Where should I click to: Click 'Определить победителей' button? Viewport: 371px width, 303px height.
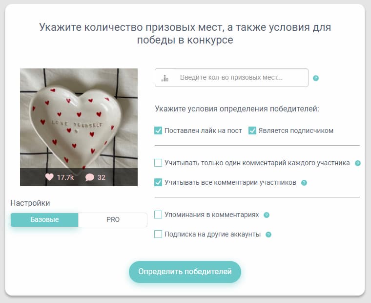pos(185,272)
